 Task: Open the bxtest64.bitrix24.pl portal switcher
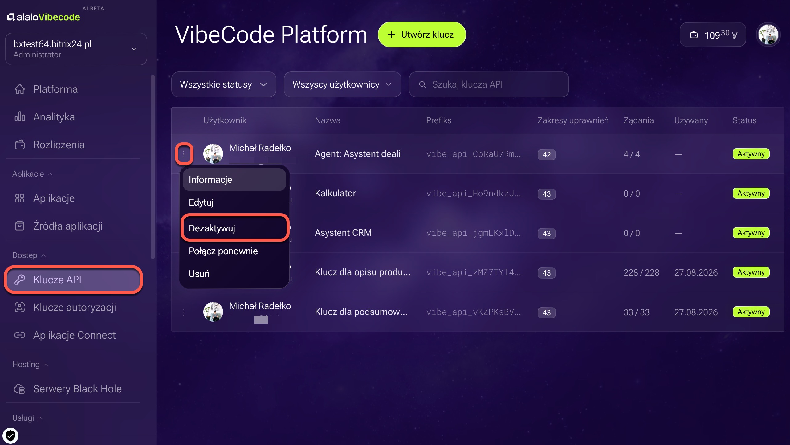pyautogui.click(x=76, y=49)
